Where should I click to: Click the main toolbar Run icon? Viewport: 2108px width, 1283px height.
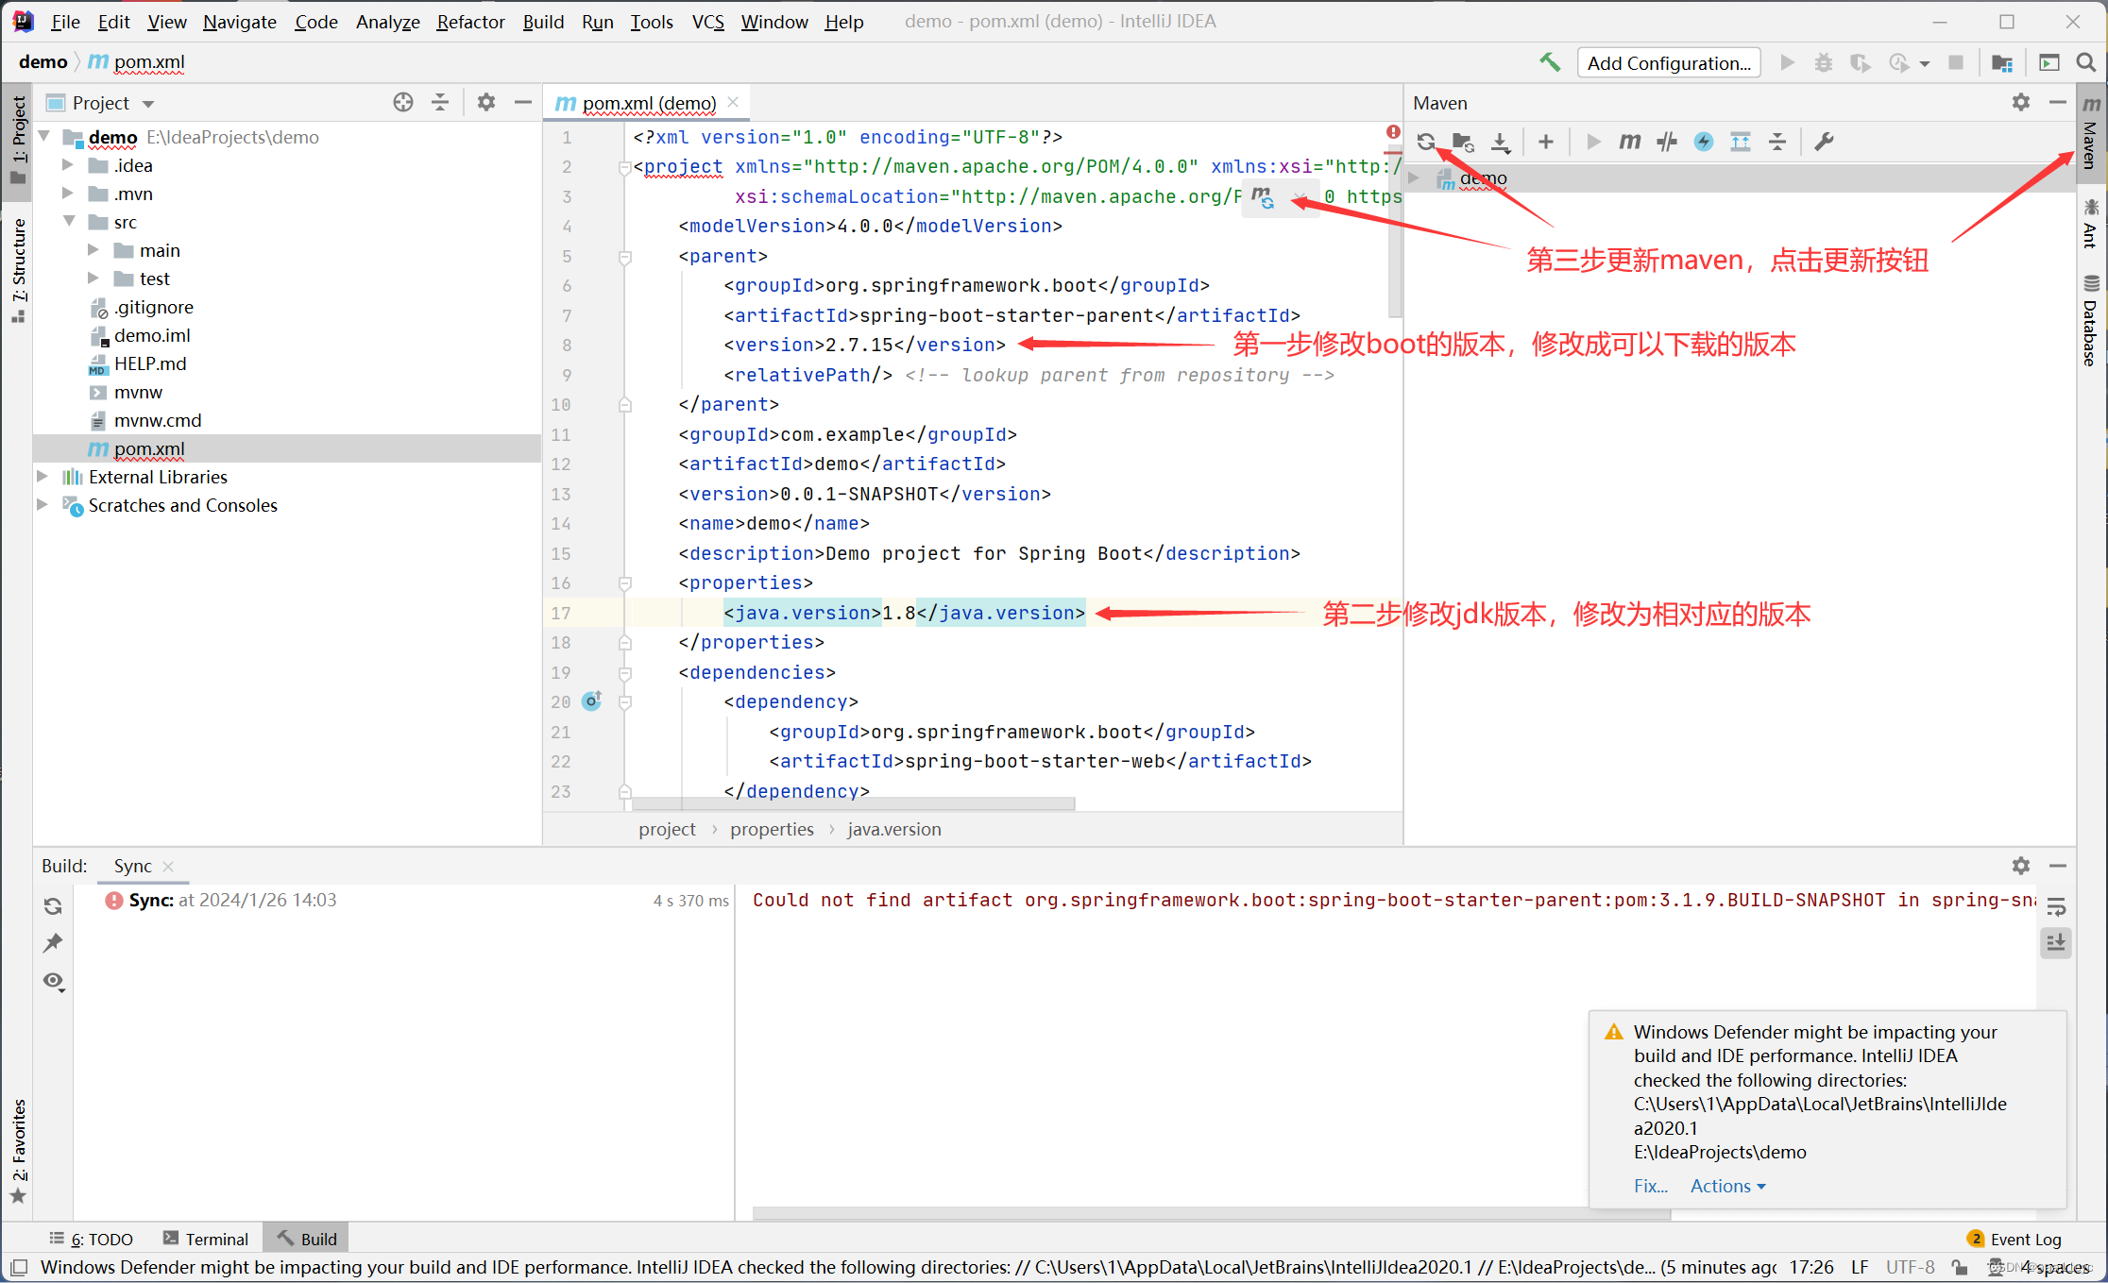pos(1787,62)
